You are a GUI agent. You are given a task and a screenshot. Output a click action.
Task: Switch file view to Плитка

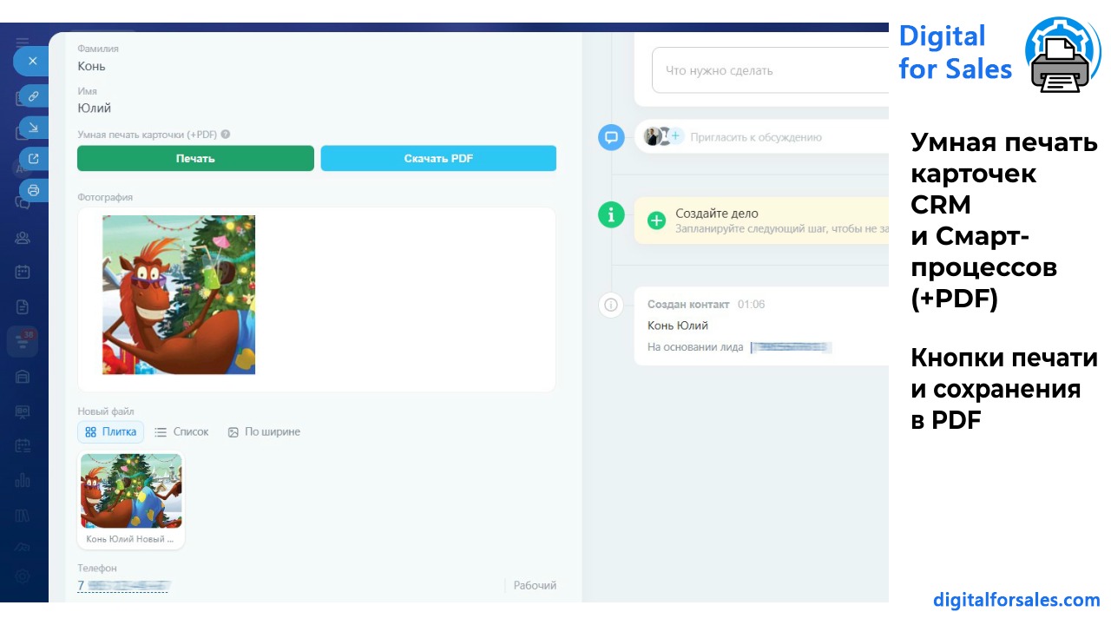tap(110, 431)
